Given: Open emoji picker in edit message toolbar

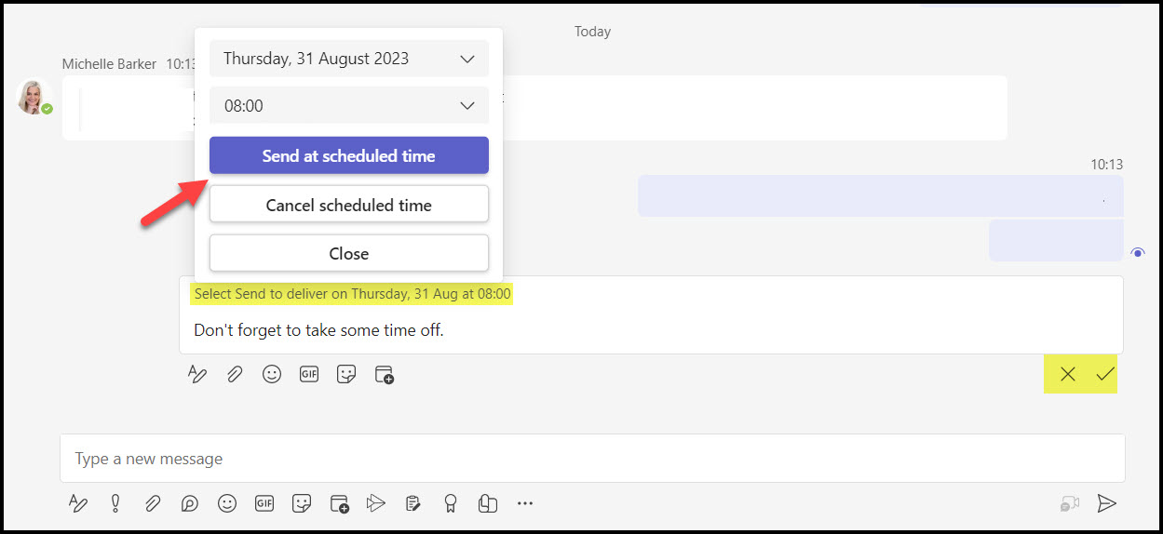Looking at the screenshot, I should point(272,374).
